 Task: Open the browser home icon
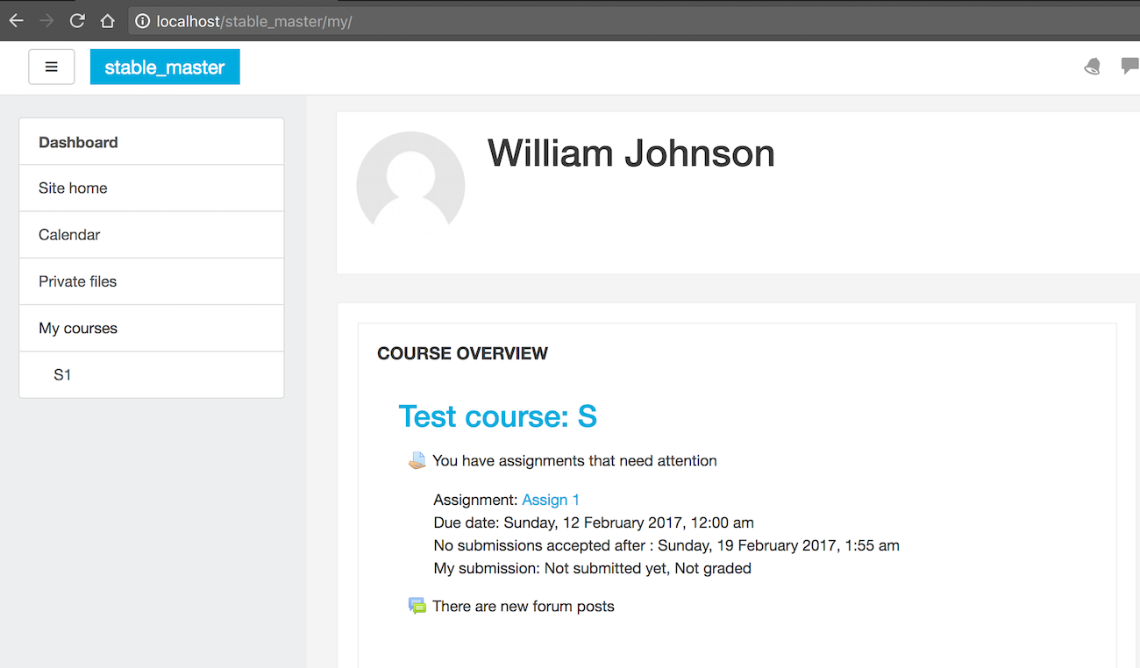pos(107,21)
